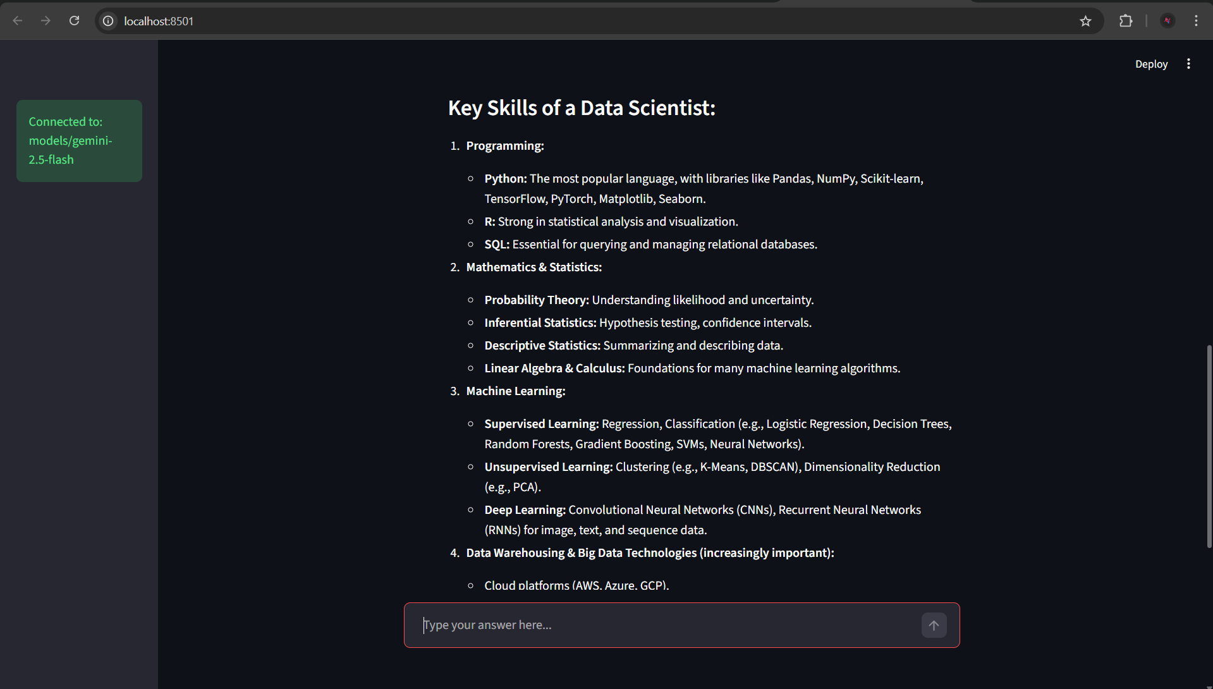Click the 'Connected to: models/gemini-2.5-flash' status box

[x=79, y=141]
